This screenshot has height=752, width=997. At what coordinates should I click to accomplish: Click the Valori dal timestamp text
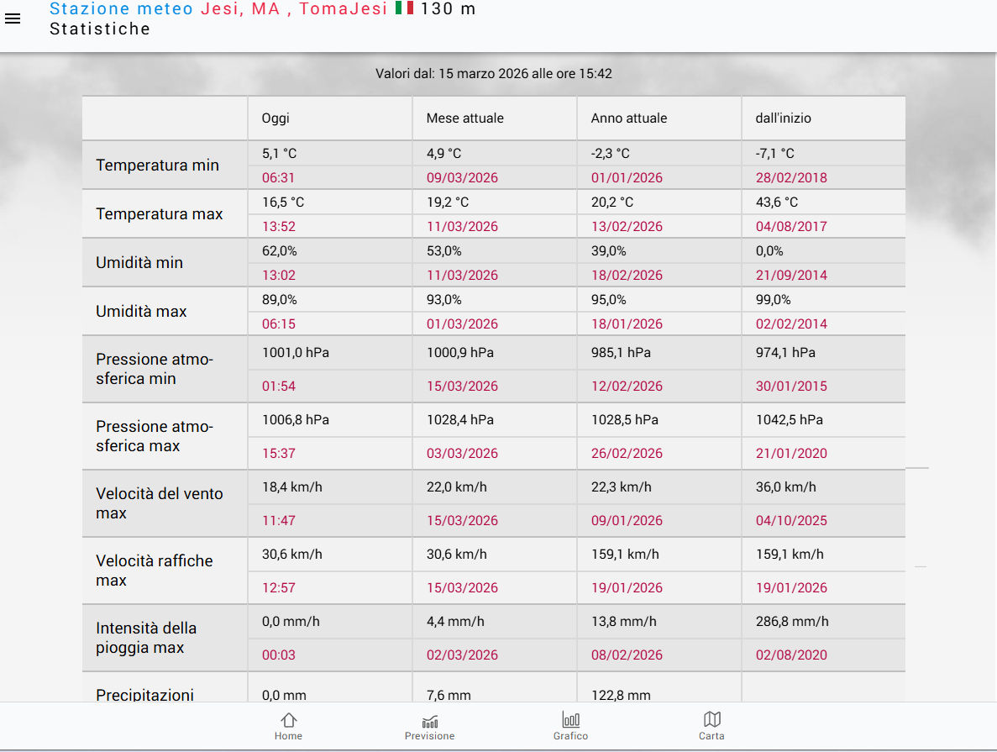click(x=493, y=74)
